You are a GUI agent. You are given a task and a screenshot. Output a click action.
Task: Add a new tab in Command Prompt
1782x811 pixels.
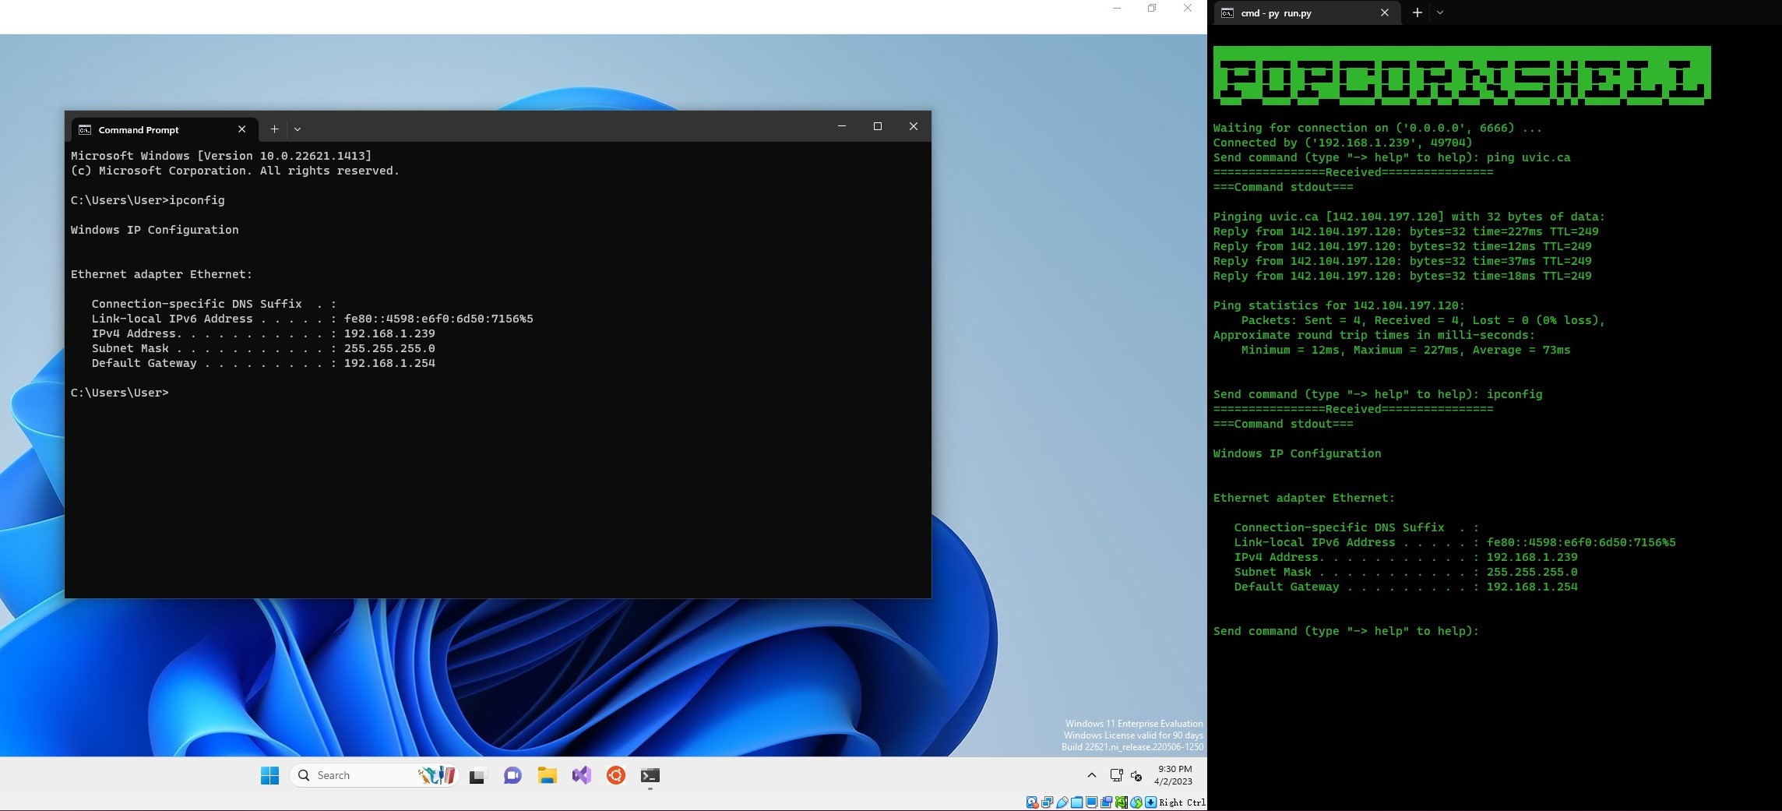point(274,129)
